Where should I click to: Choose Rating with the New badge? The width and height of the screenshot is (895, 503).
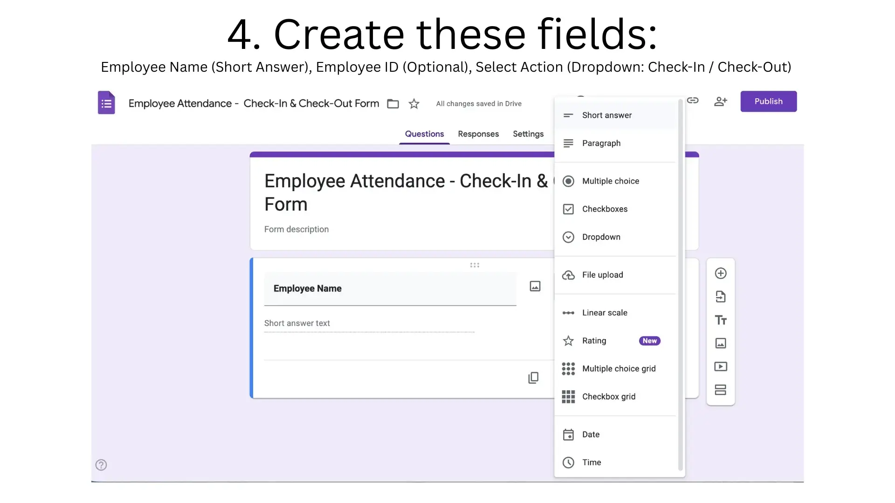click(x=594, y=340)
